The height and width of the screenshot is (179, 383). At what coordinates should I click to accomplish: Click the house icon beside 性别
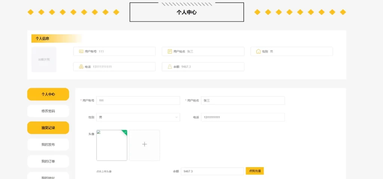click(258, 51)
